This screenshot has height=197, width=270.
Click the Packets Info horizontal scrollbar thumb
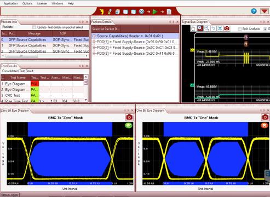point(22,56)
